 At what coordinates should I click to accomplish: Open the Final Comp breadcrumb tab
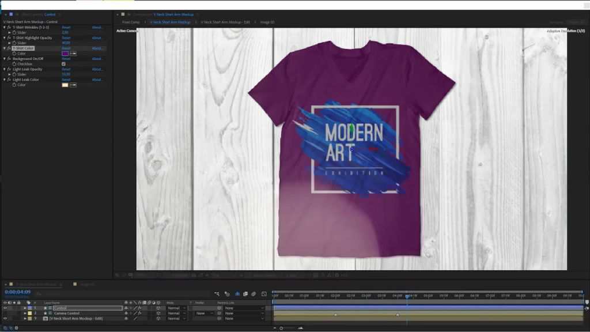pos(131,22)
